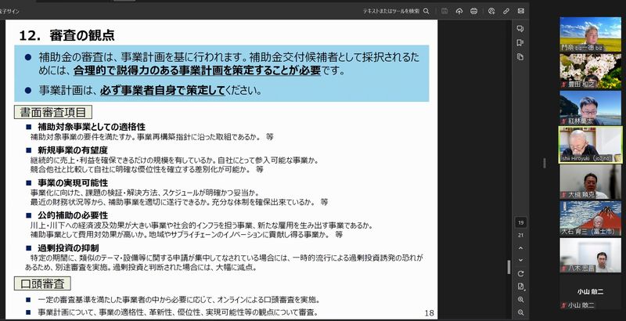Viewport: 626px width, 321px height.
Task: Click the current page number box 19
Action: click(x=520, y=222)
